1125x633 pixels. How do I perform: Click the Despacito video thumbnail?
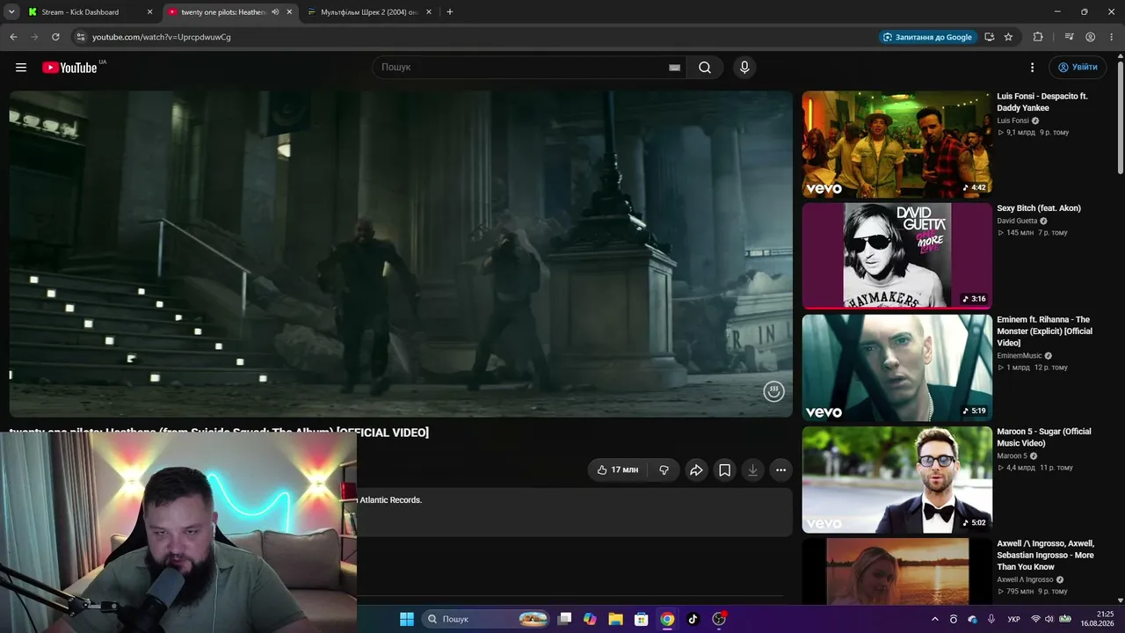(896, 144)
